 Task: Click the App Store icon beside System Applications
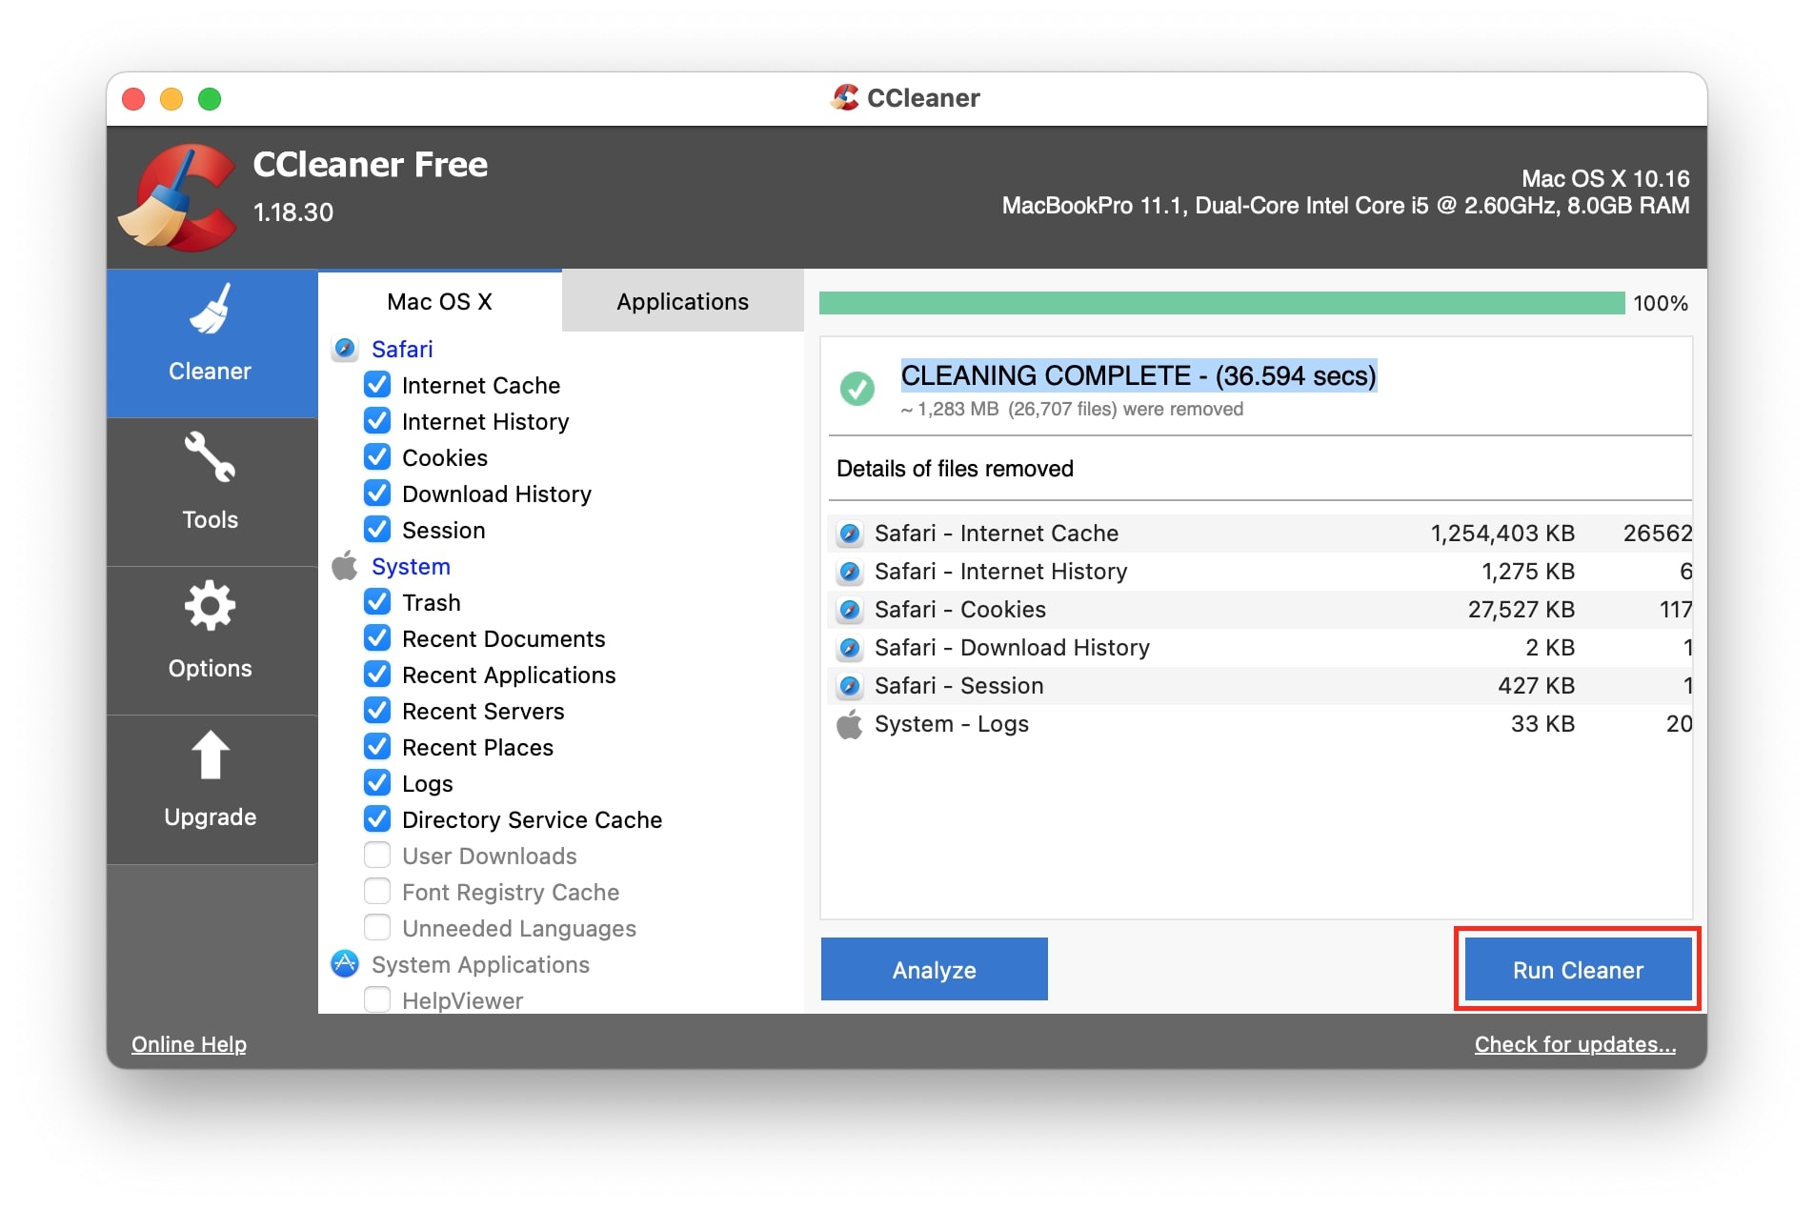pos(345,964)
